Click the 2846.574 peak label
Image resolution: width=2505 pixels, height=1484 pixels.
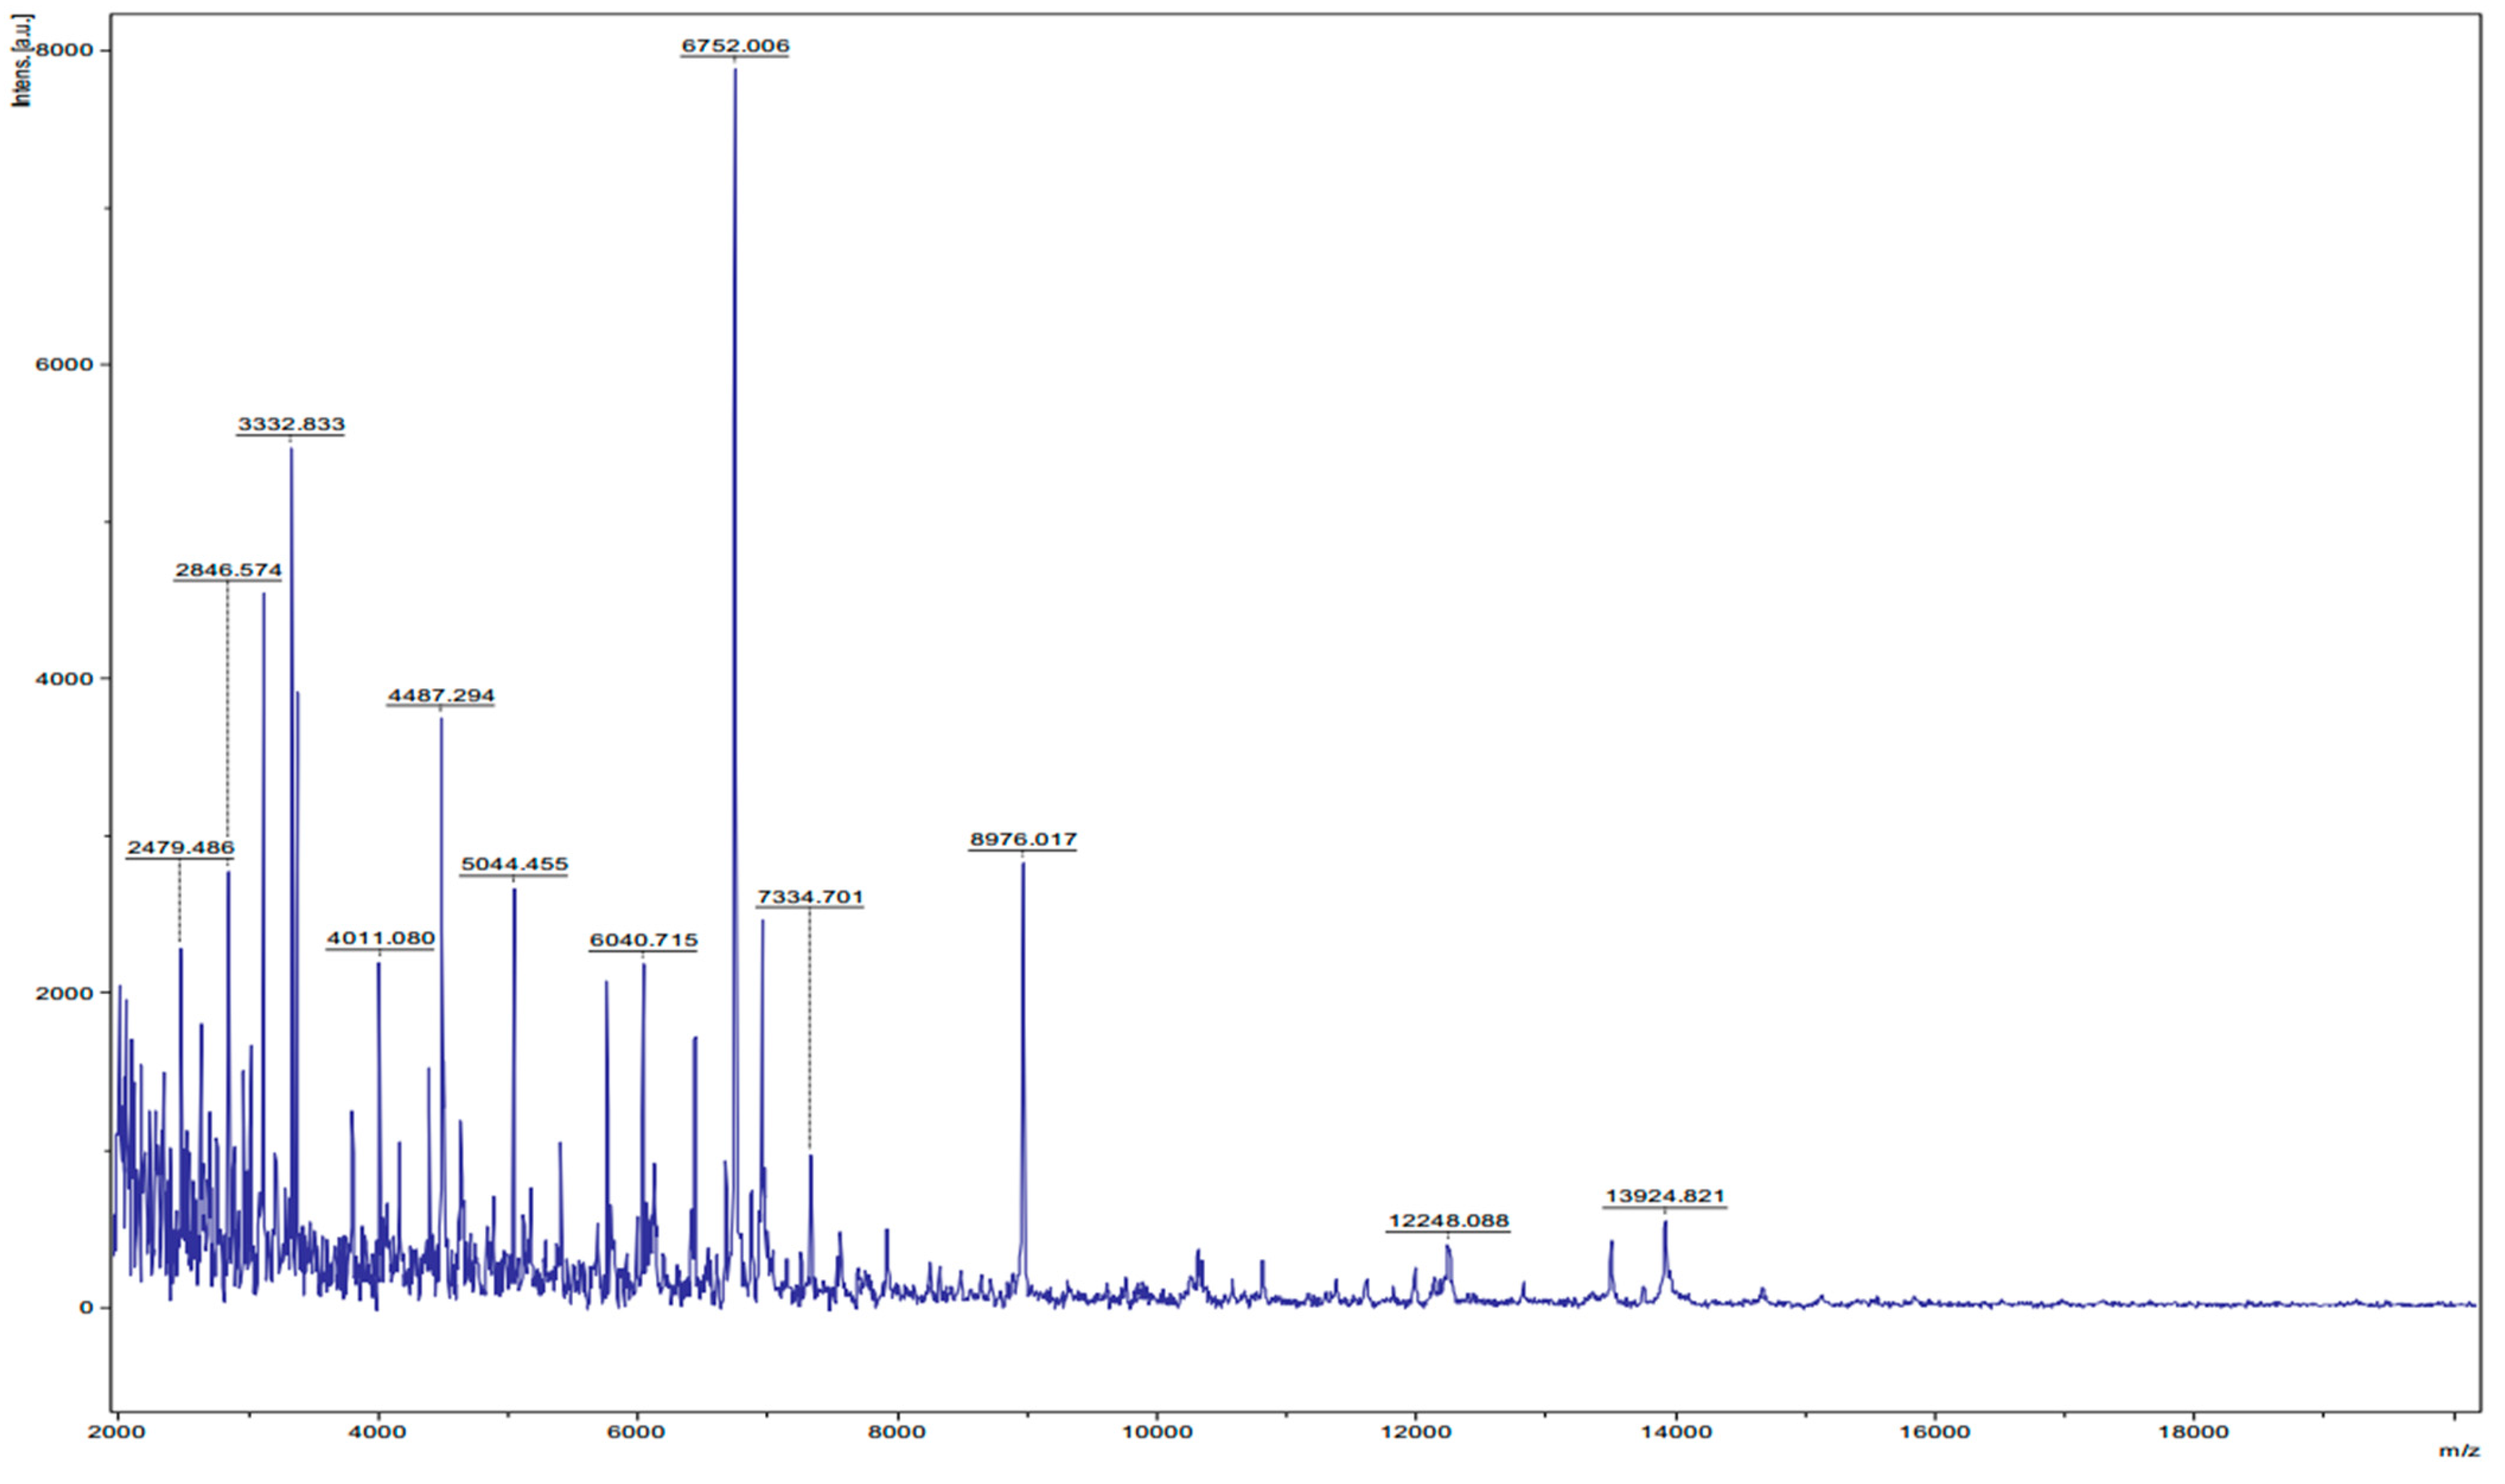click(229, 570)
